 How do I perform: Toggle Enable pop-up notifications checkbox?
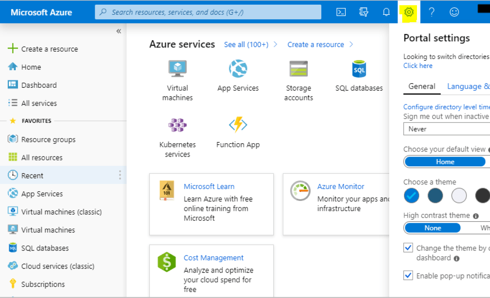(408, 275)
